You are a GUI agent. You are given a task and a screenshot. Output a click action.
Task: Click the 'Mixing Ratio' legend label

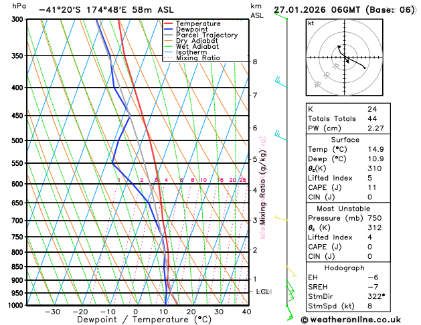(198, 58)
